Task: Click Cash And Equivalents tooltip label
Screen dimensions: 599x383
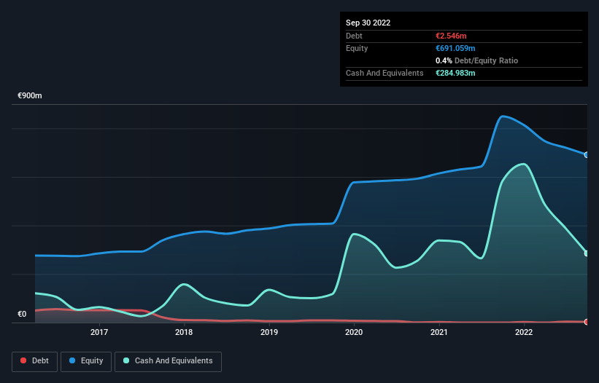Action: [384, 73]
